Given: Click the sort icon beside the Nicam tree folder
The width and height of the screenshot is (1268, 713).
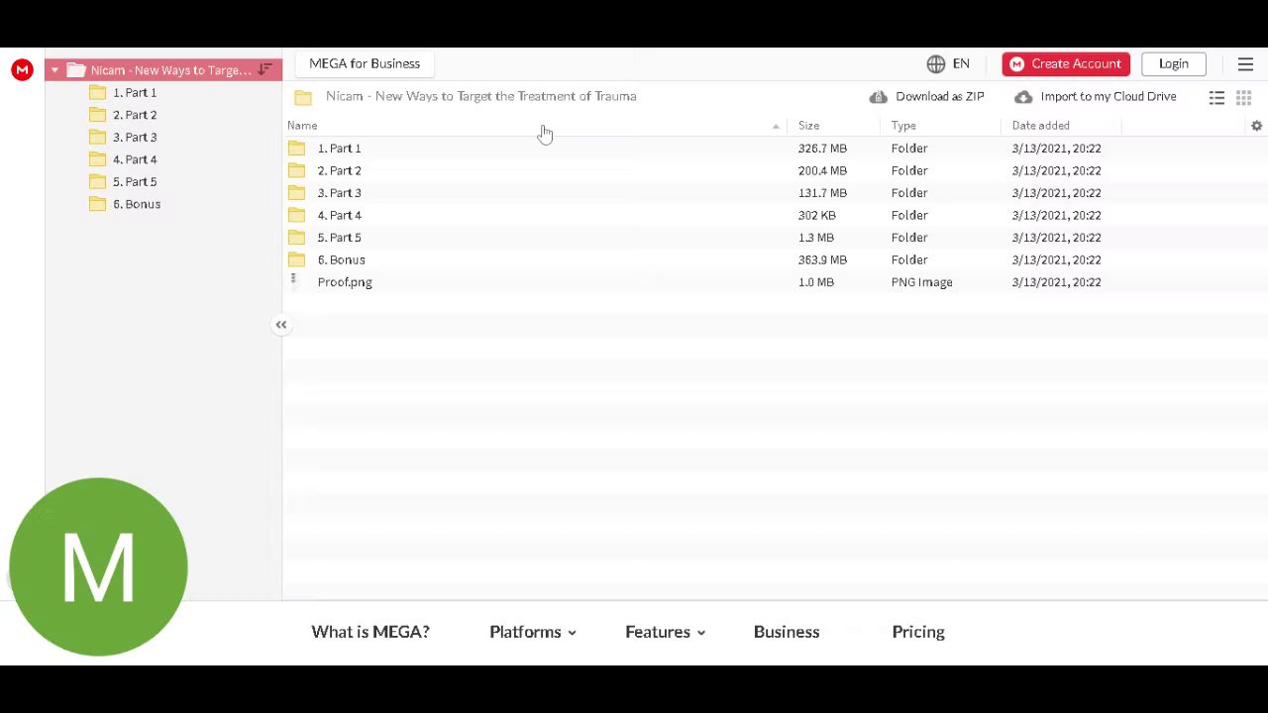Looking at the screenshot, I should (264, 69).
